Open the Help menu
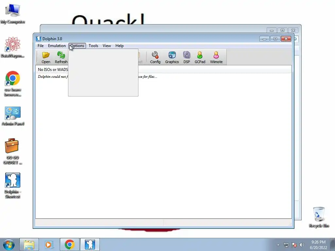The width and height of the screenshot is (335, 251). (x=119, y=46)
